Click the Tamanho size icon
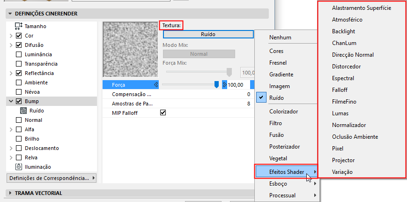The height and width of the screenshot is (202, 407). click(19, 26)
